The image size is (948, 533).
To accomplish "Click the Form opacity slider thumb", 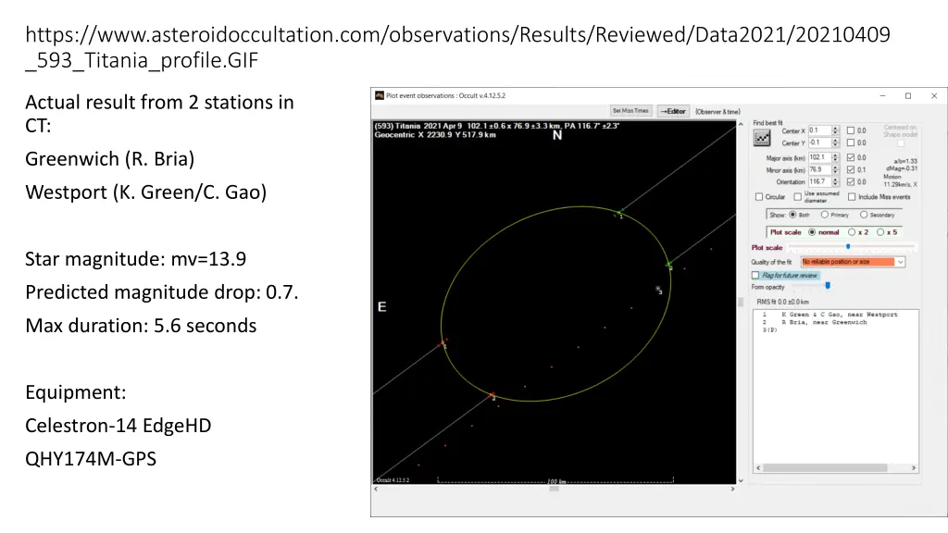I will point(828,286).
